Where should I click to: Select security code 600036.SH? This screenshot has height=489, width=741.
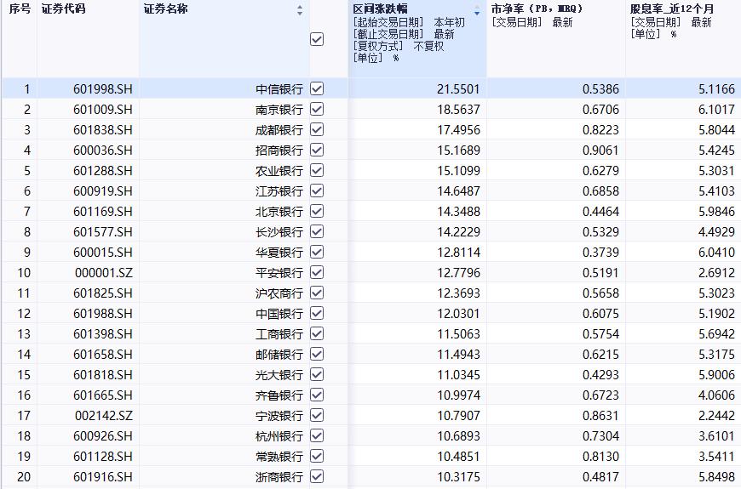(x=102, y=150)
